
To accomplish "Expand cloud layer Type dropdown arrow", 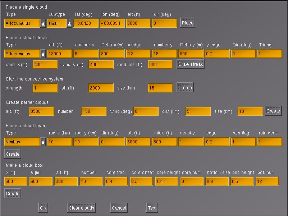I will click(43, 142).
